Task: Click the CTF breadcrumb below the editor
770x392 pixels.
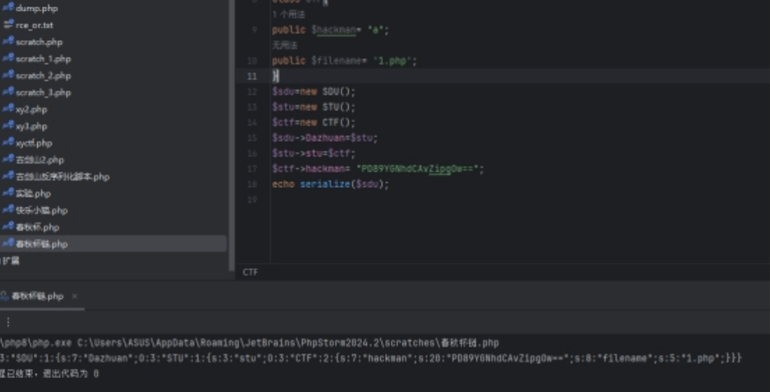Action: click(251, 272)
